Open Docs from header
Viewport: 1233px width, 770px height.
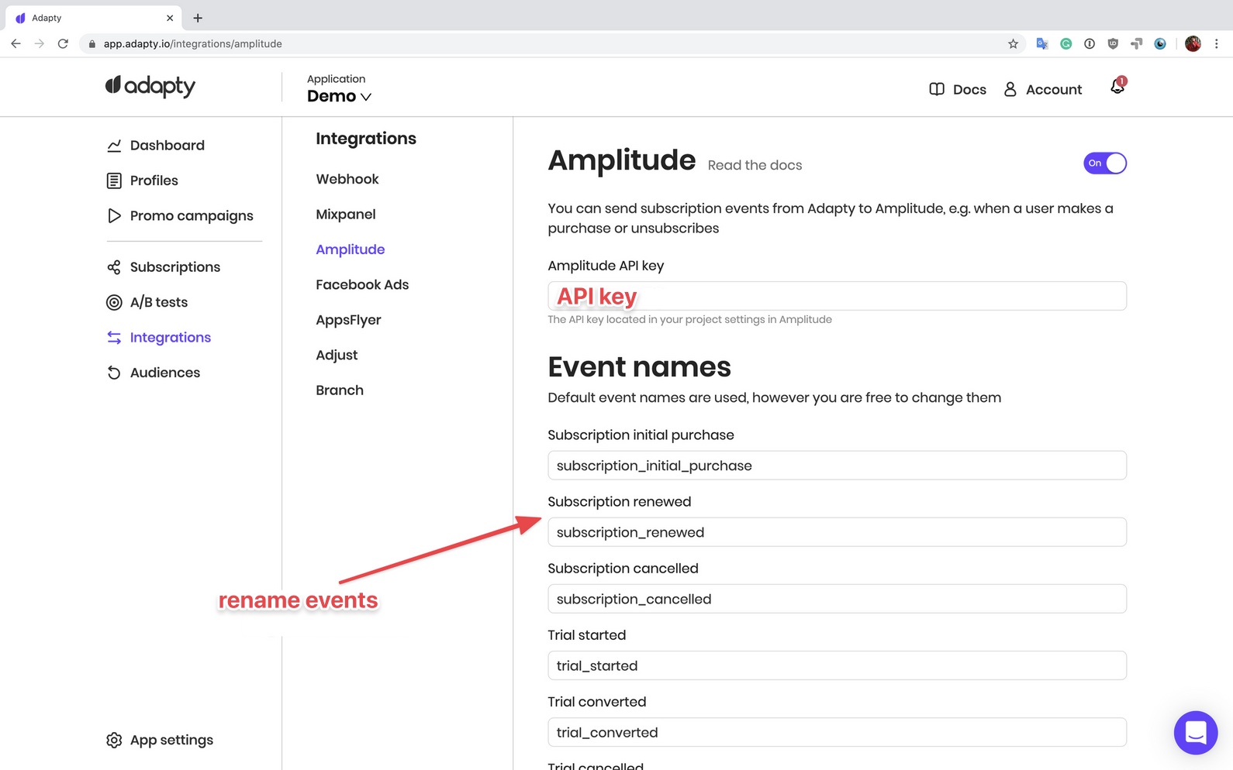click(x=969, y=89)
